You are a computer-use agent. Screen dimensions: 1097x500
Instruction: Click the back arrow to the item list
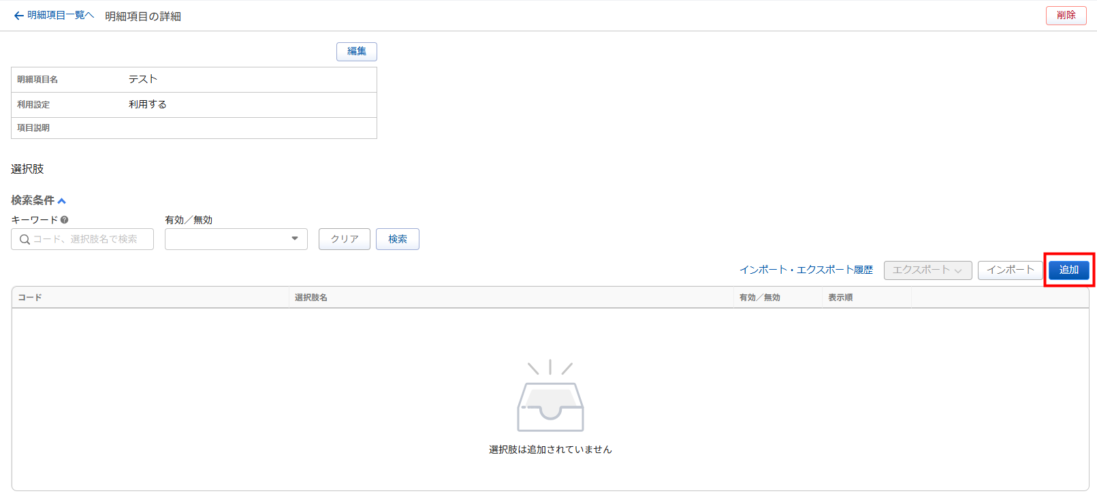19,16
